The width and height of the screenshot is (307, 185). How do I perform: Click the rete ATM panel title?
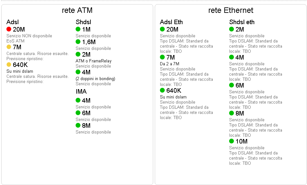(77, 10)
